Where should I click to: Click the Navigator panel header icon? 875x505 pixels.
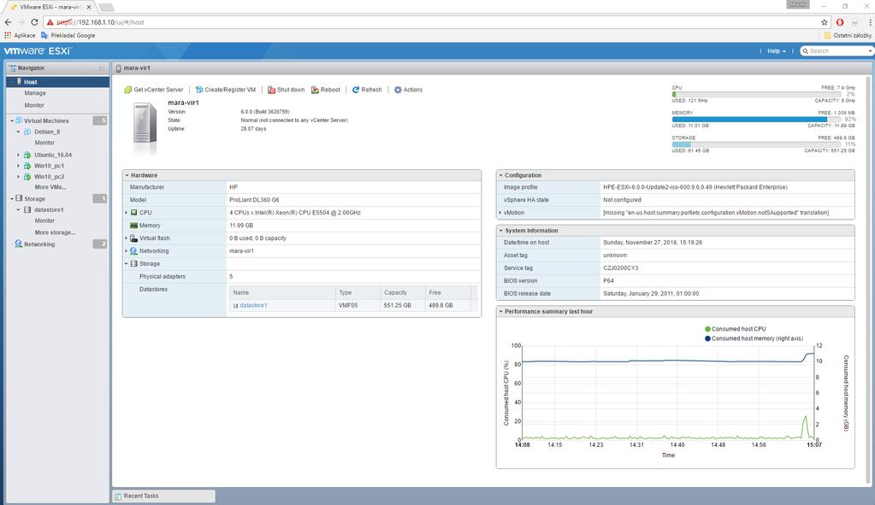tap(12, 68)
